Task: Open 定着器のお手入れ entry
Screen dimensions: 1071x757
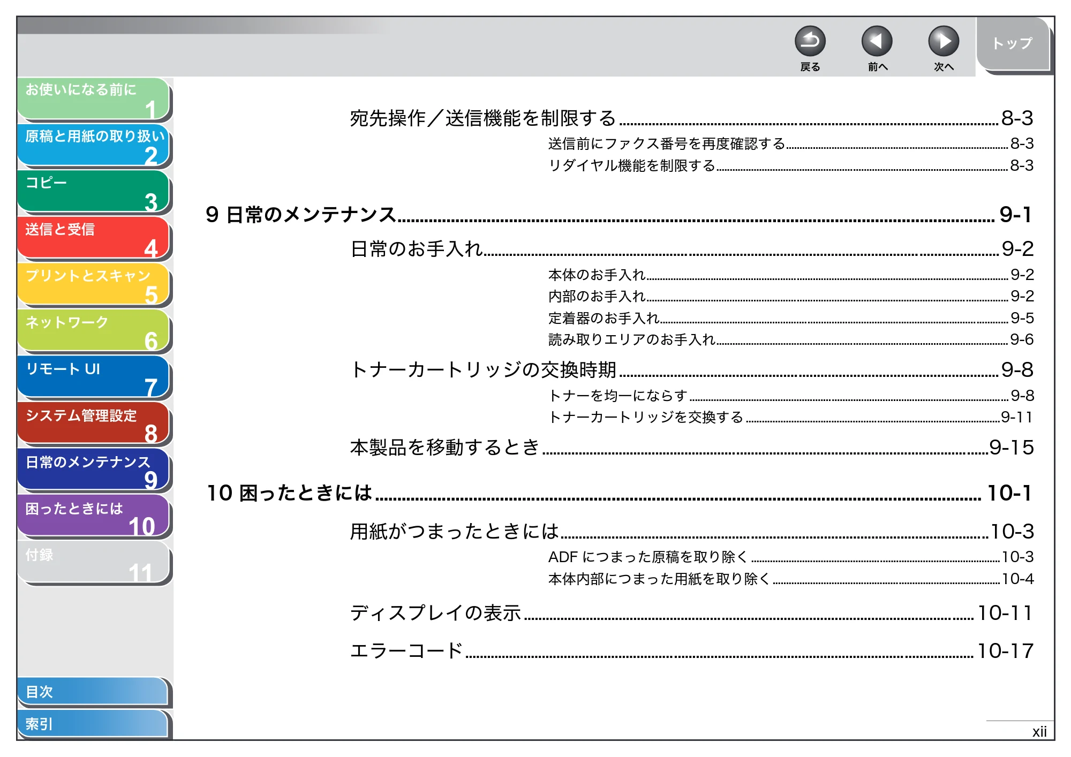Action: click(790, 318)
